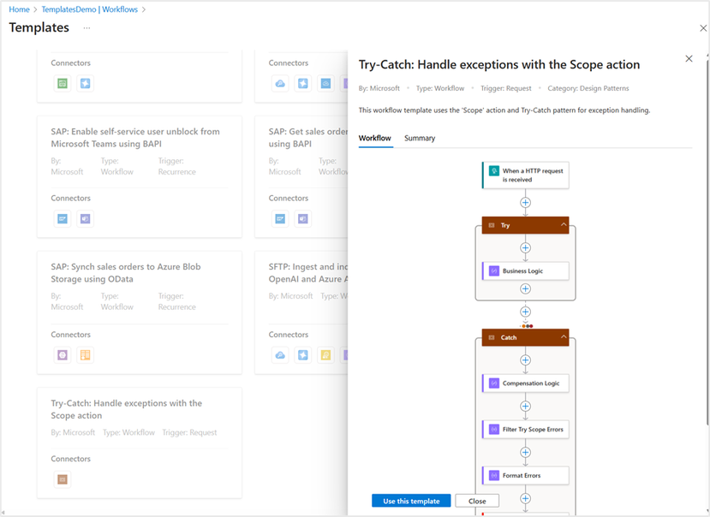This screenshot has width=710, height=517.
Task: Click the details panel vertical scrollbar
Action: click(707, 242)
